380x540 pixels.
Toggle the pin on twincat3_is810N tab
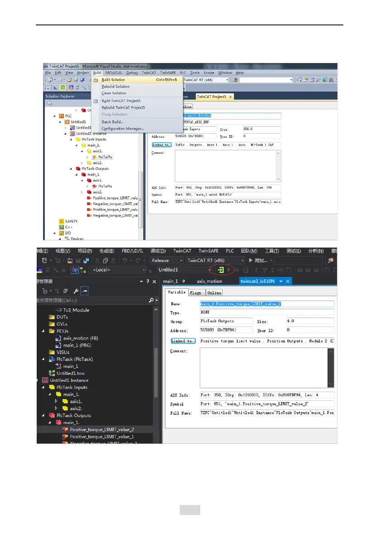click(281, 282)
